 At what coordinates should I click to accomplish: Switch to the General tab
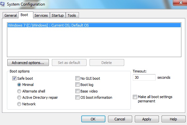click(x=11, y=15)
